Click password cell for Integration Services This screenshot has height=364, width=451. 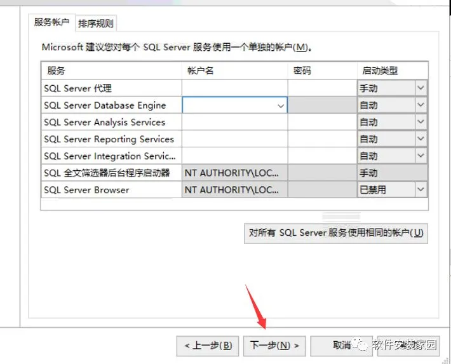click(x=322, y=156)
